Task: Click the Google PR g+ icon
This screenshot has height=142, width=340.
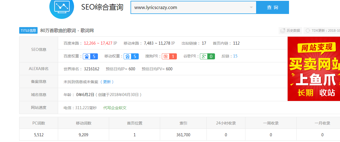Action: [x=203, y=56]
